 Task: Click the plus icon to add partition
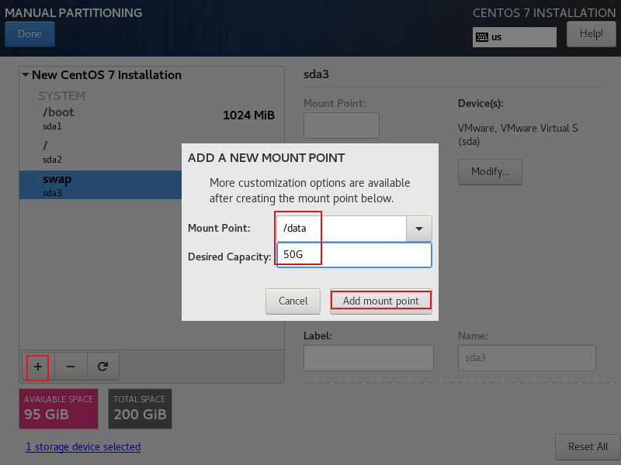37,367
